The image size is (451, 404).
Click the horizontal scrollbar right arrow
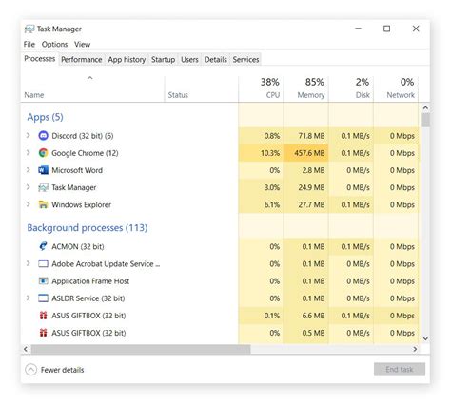click(x=415, y=349)
